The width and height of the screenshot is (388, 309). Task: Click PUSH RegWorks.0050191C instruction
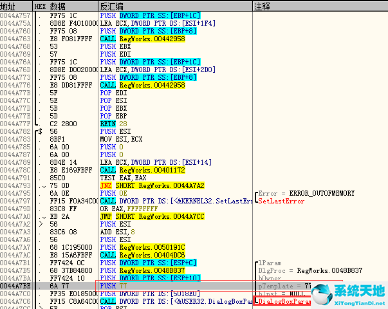pos(140,247)
